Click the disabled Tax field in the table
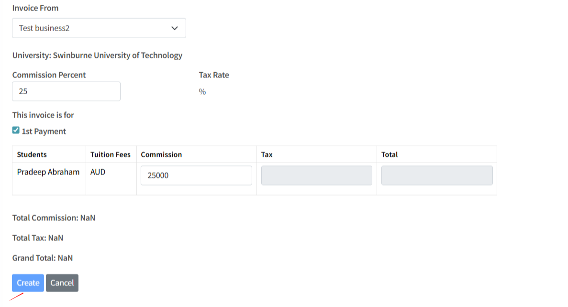Image resolution: width=568 pixels, height=307 pixels. 316,175
